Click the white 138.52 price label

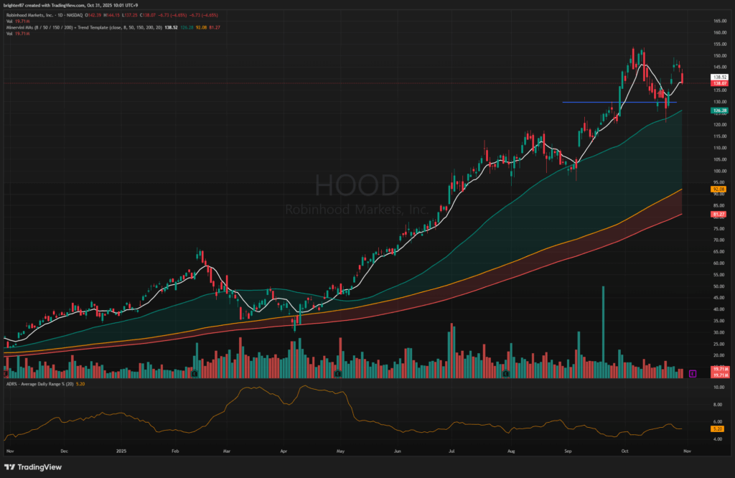(720, 77)
